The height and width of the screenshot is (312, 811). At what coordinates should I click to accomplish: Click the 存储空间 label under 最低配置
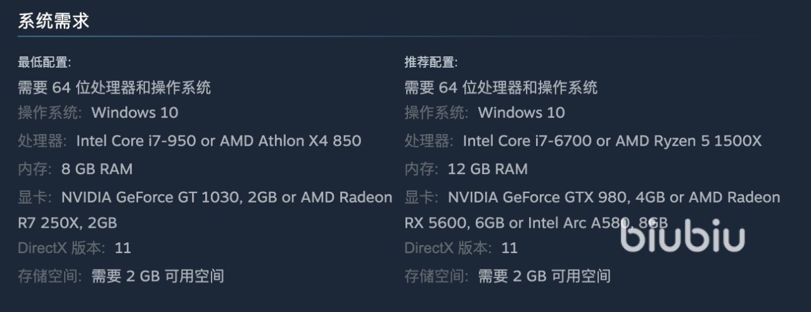click(50, 275)
